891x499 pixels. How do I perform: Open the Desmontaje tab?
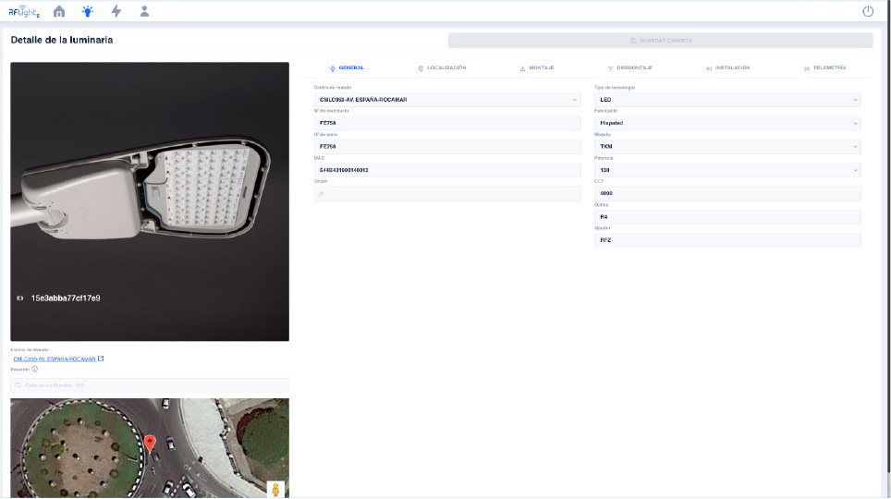click(629, 67)
